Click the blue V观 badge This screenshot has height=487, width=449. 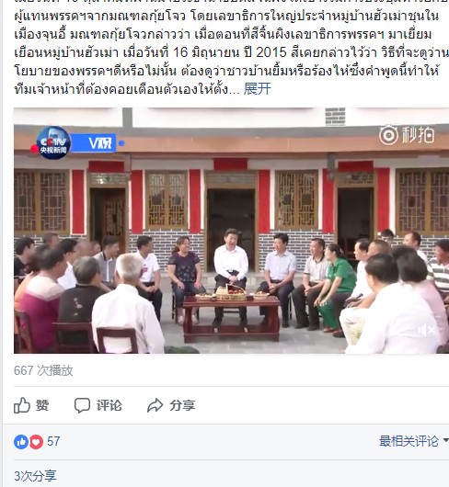(x=94, y=143)
